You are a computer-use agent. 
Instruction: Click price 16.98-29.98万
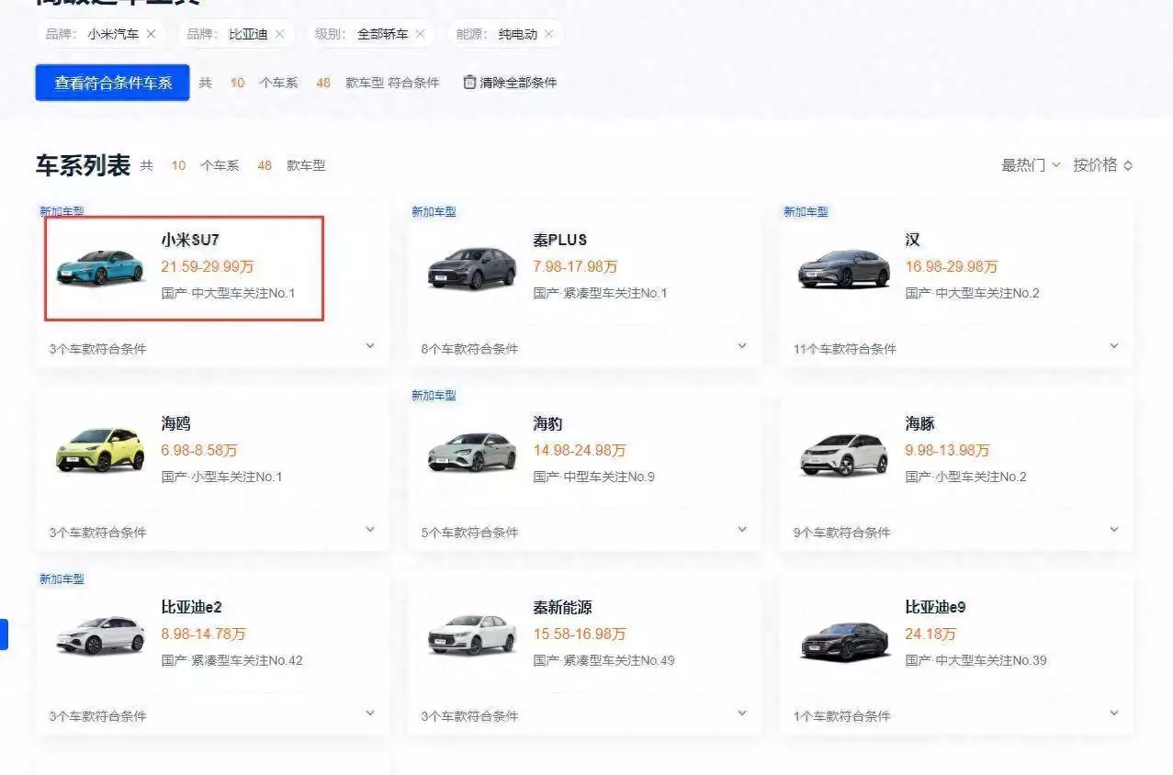click(952, 266)
